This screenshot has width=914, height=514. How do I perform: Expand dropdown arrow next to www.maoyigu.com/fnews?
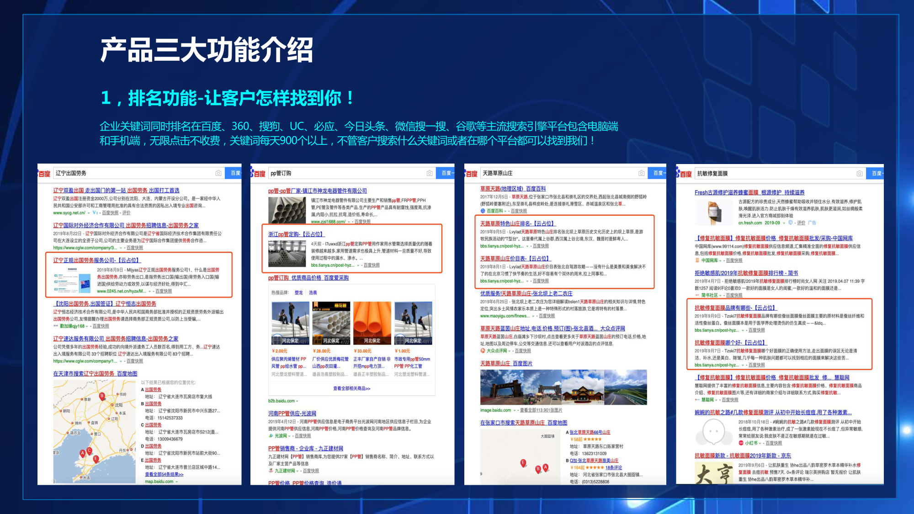click(x=533, y=316)
